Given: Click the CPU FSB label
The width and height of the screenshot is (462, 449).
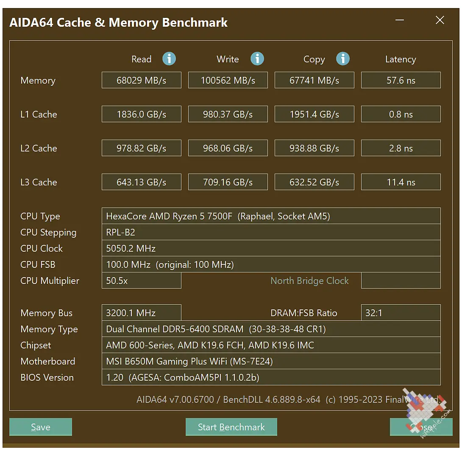Looking at the screenshot, I should [x=38, y=265].
